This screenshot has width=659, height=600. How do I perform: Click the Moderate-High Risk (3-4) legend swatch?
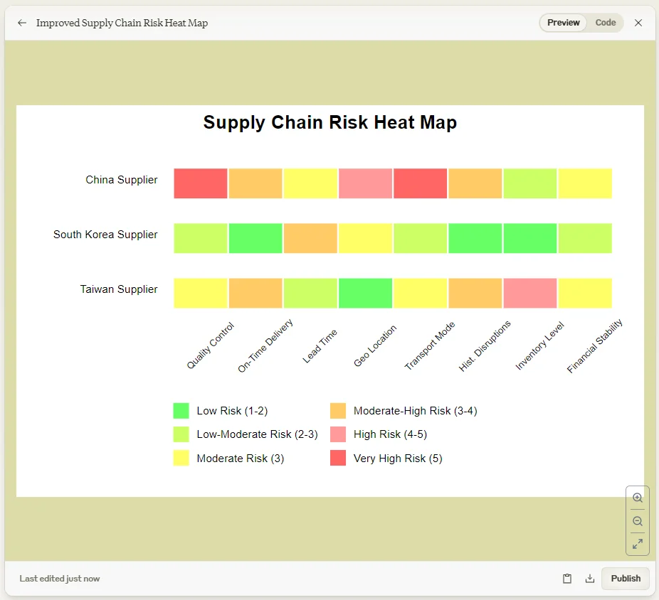(x=338, y=411)
